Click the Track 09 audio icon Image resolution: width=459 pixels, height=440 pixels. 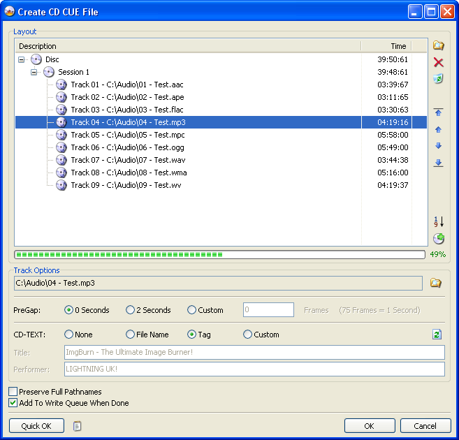pyautogui.click(x=61, y=185)
